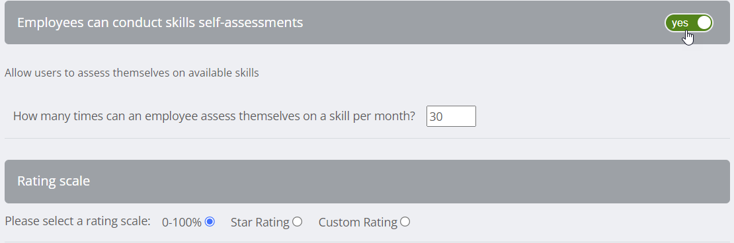Click the 'Custom Rating' option label
Image resolution: width=734 pixels, height=243 pixels.
click(358, 223)
